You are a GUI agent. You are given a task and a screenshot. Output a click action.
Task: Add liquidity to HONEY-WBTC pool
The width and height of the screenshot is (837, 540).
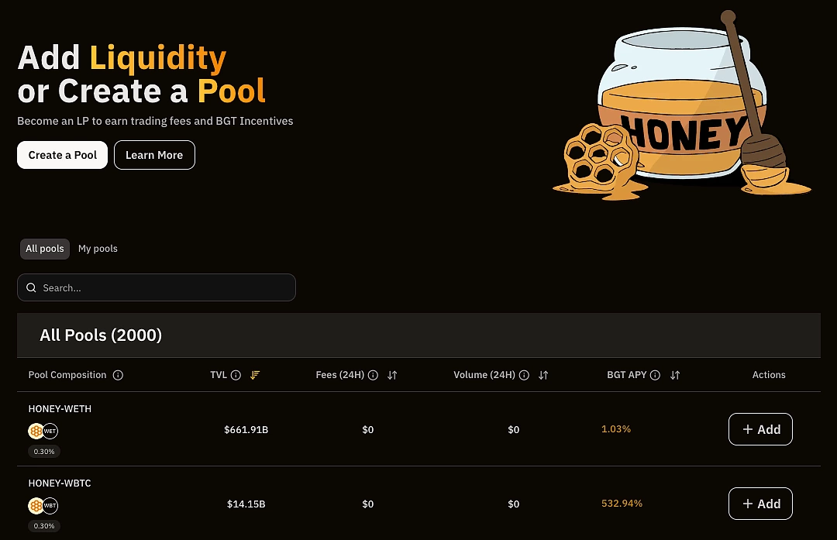pos(760,504)
